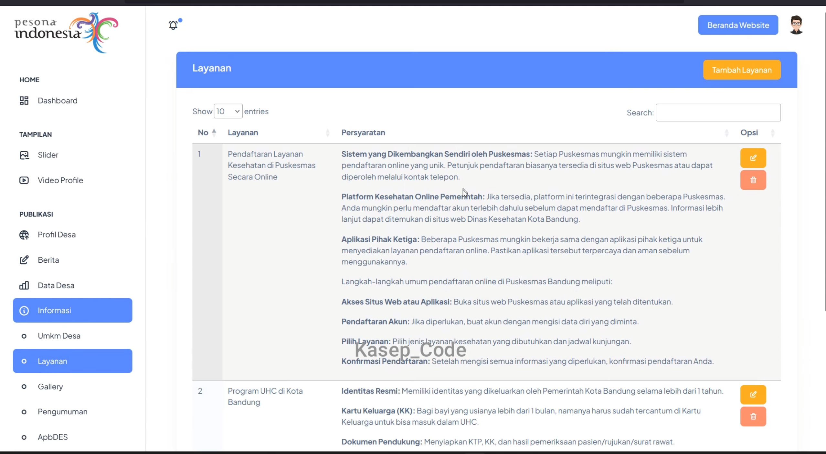Open Data Desa menu item
Image resolution: width=826 pixels, height=454 pixels.
[73, 286]
